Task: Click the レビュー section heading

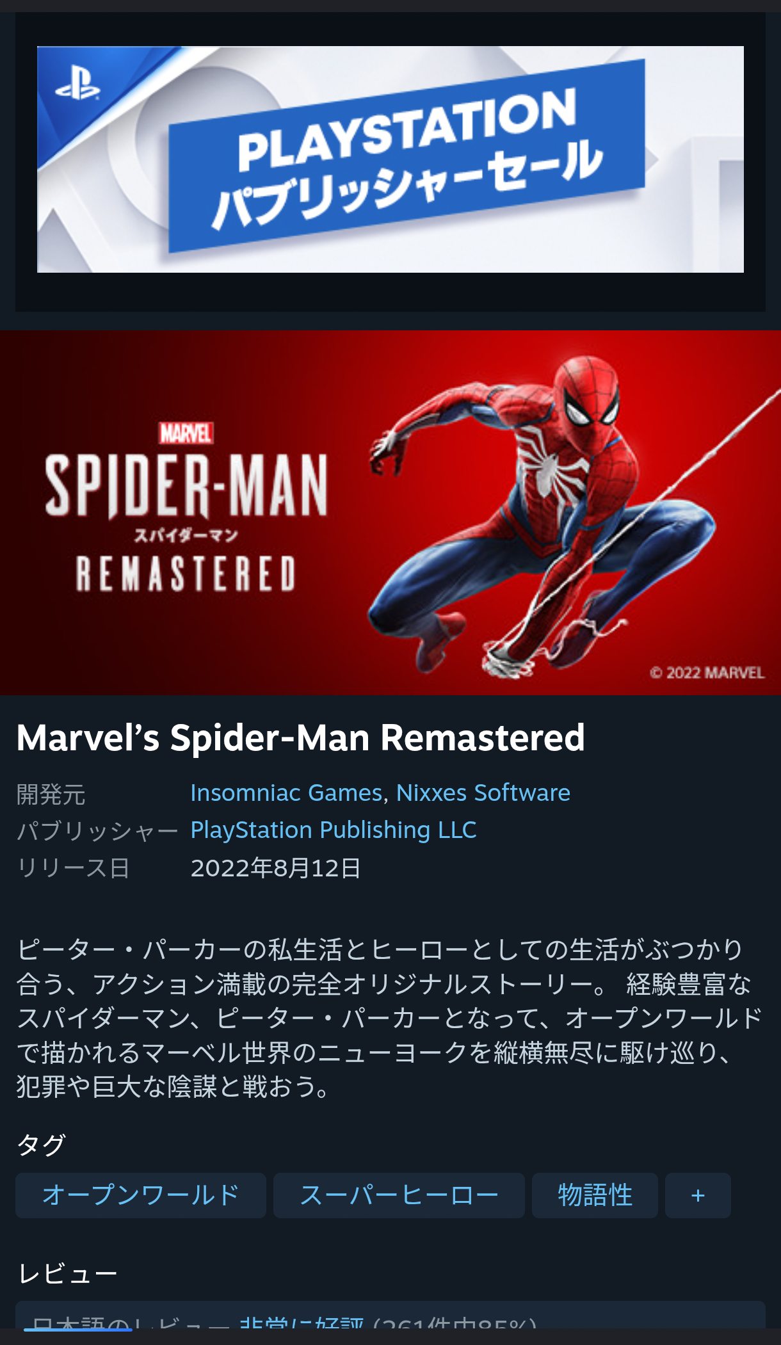Action: (x=68, y=1274)
